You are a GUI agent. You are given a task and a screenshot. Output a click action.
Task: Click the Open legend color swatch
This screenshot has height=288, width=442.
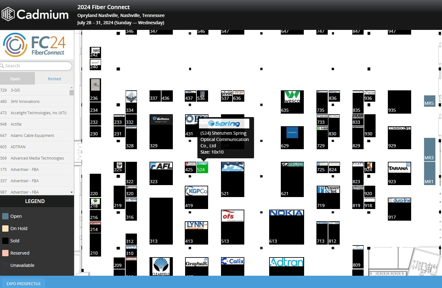(5, 216)
